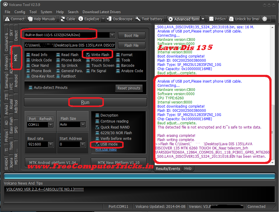Enable Continue reading checkbox
Screen dimensions: 279x212
[x=97, y=121]
